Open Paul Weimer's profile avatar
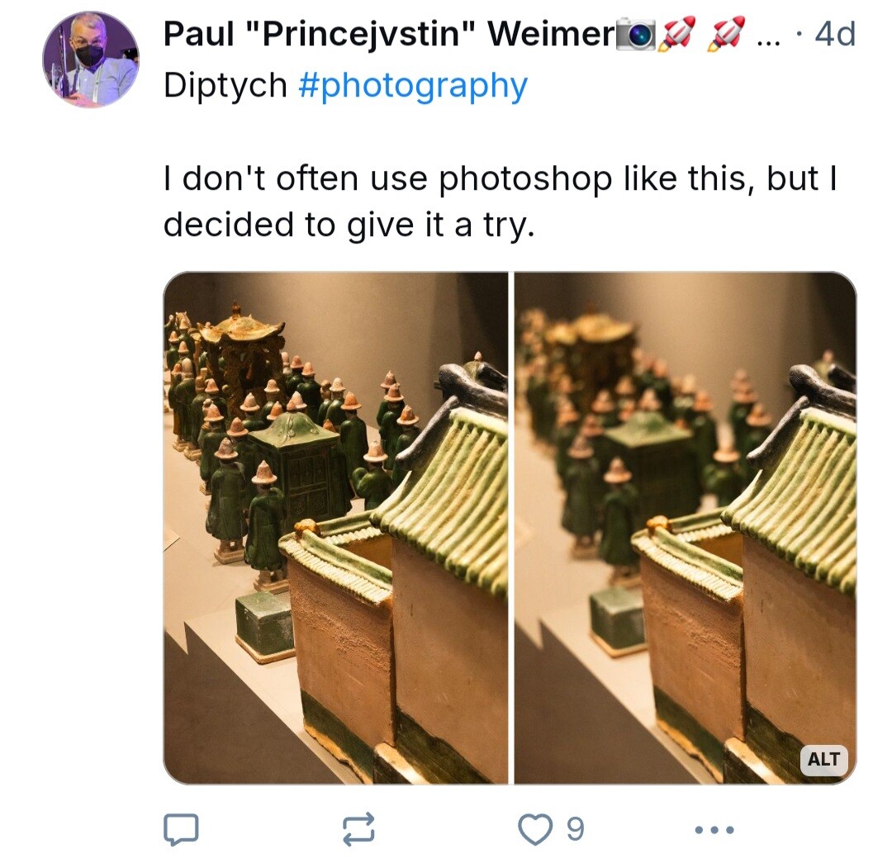This screenshot has width=892, height=868. click(91, 59)
